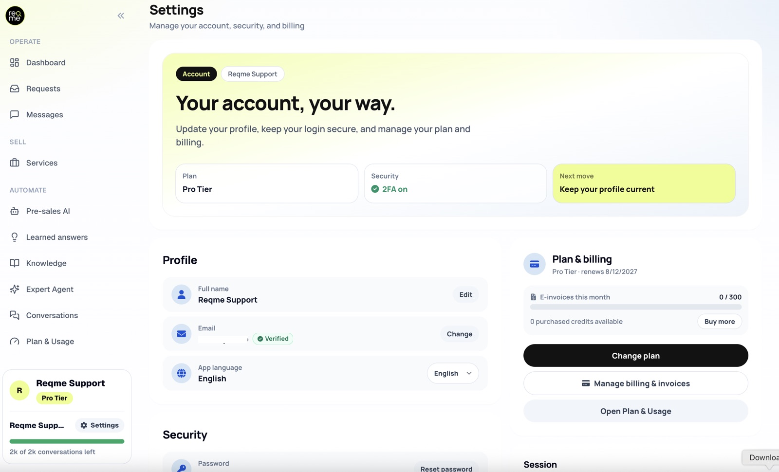Click the Verified email badge
This screenshot has width=779, height=472.
[x=273, y=339]
